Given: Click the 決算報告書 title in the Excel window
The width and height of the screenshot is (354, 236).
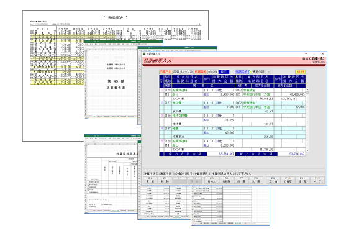Looking at the screenshot, I should pyautogui.click(x=116, y=88).
